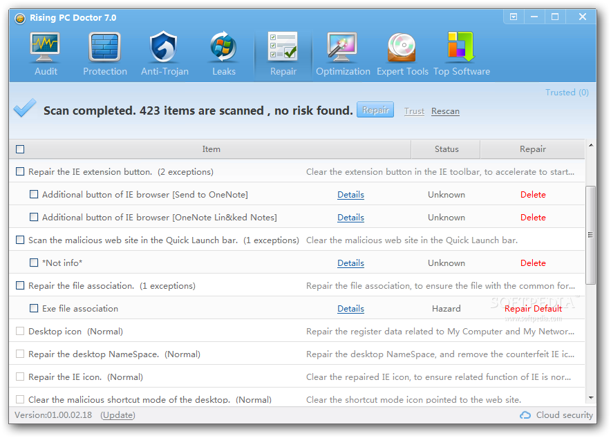Sort by the Item column header
The image size is (611, 438).
[211, 149]
